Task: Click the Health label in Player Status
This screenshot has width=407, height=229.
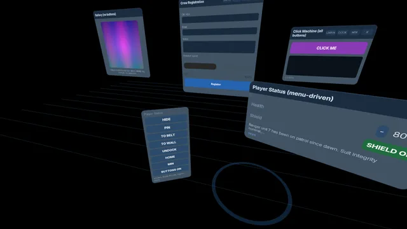Action: click(x=258, y=106)
